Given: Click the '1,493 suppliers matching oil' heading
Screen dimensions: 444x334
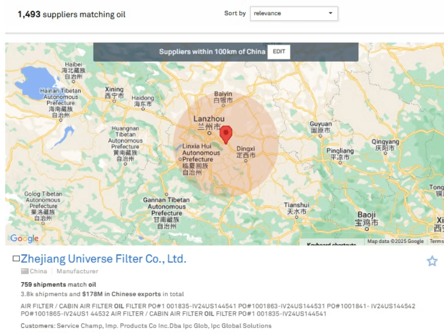Looking at the screenshot, I should pos(72,14).
